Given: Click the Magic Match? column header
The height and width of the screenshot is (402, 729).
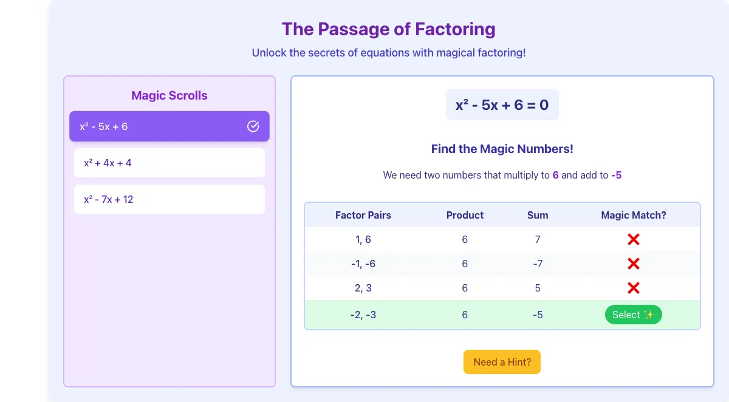Looking at the screenshot, I should pos(634,215).
